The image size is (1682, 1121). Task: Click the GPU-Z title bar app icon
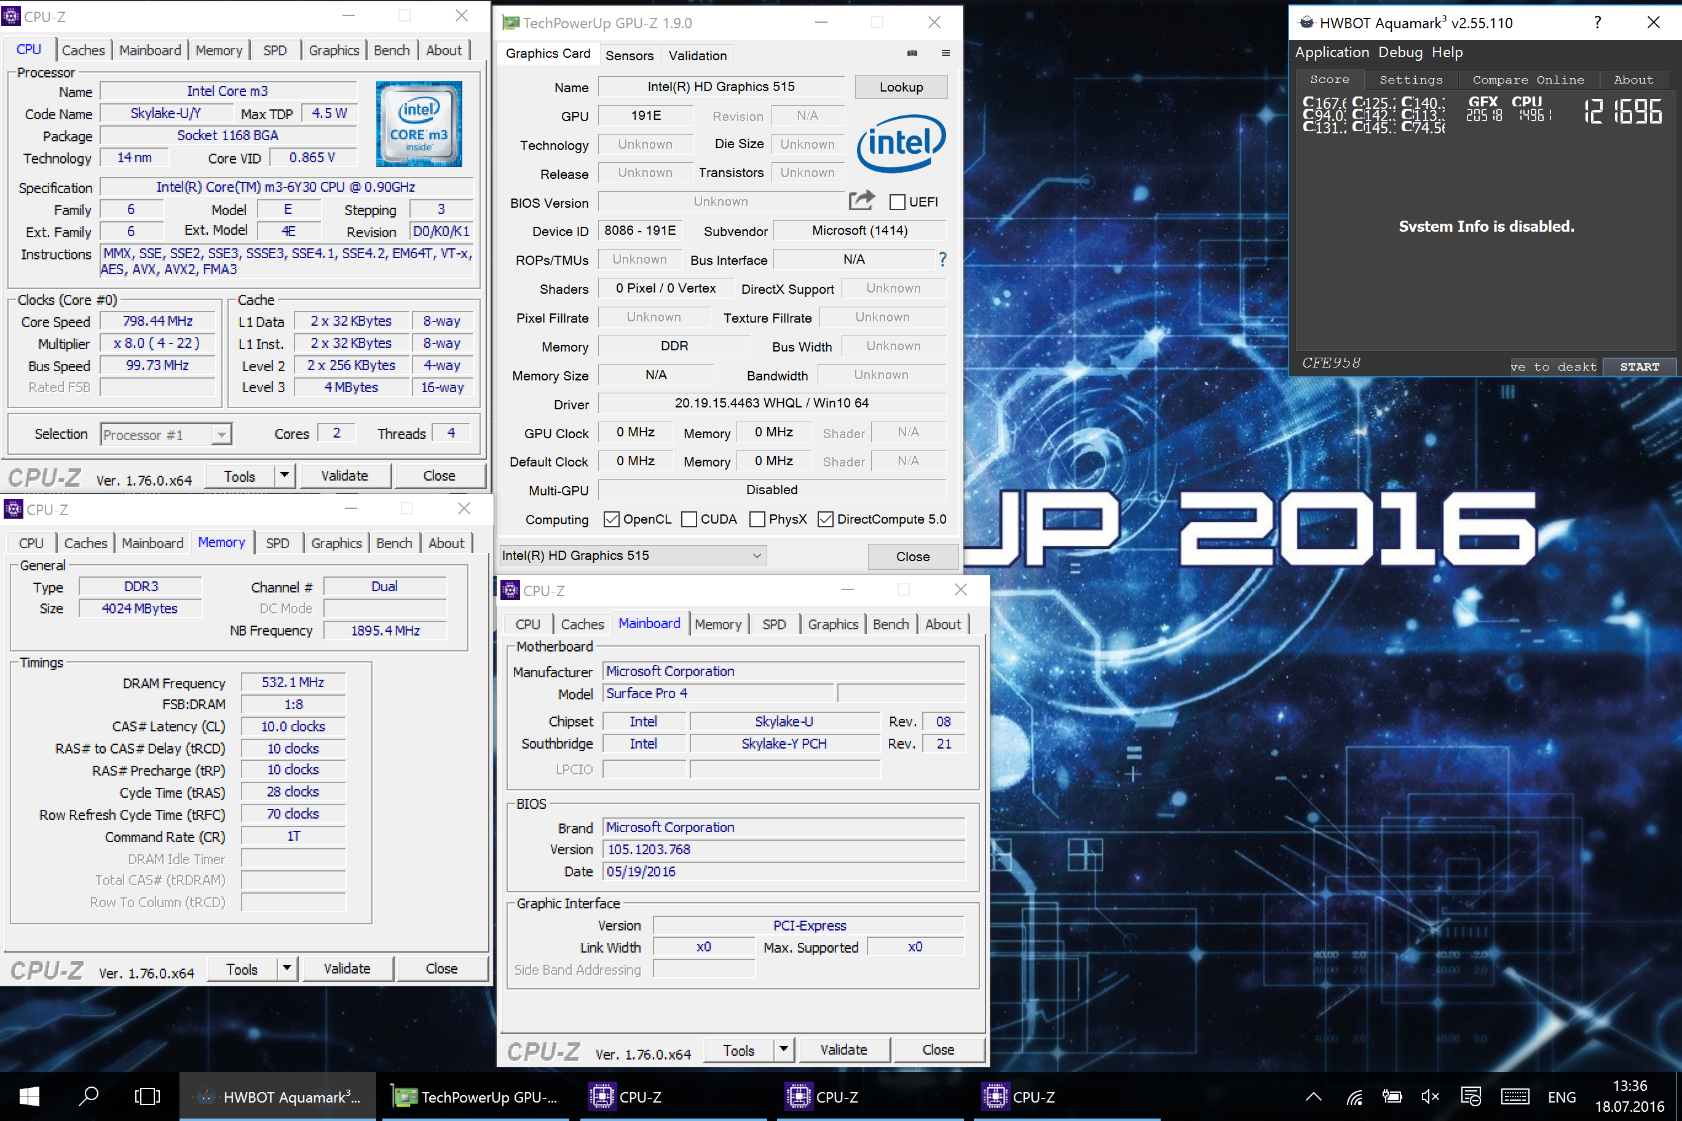(510, 22)
